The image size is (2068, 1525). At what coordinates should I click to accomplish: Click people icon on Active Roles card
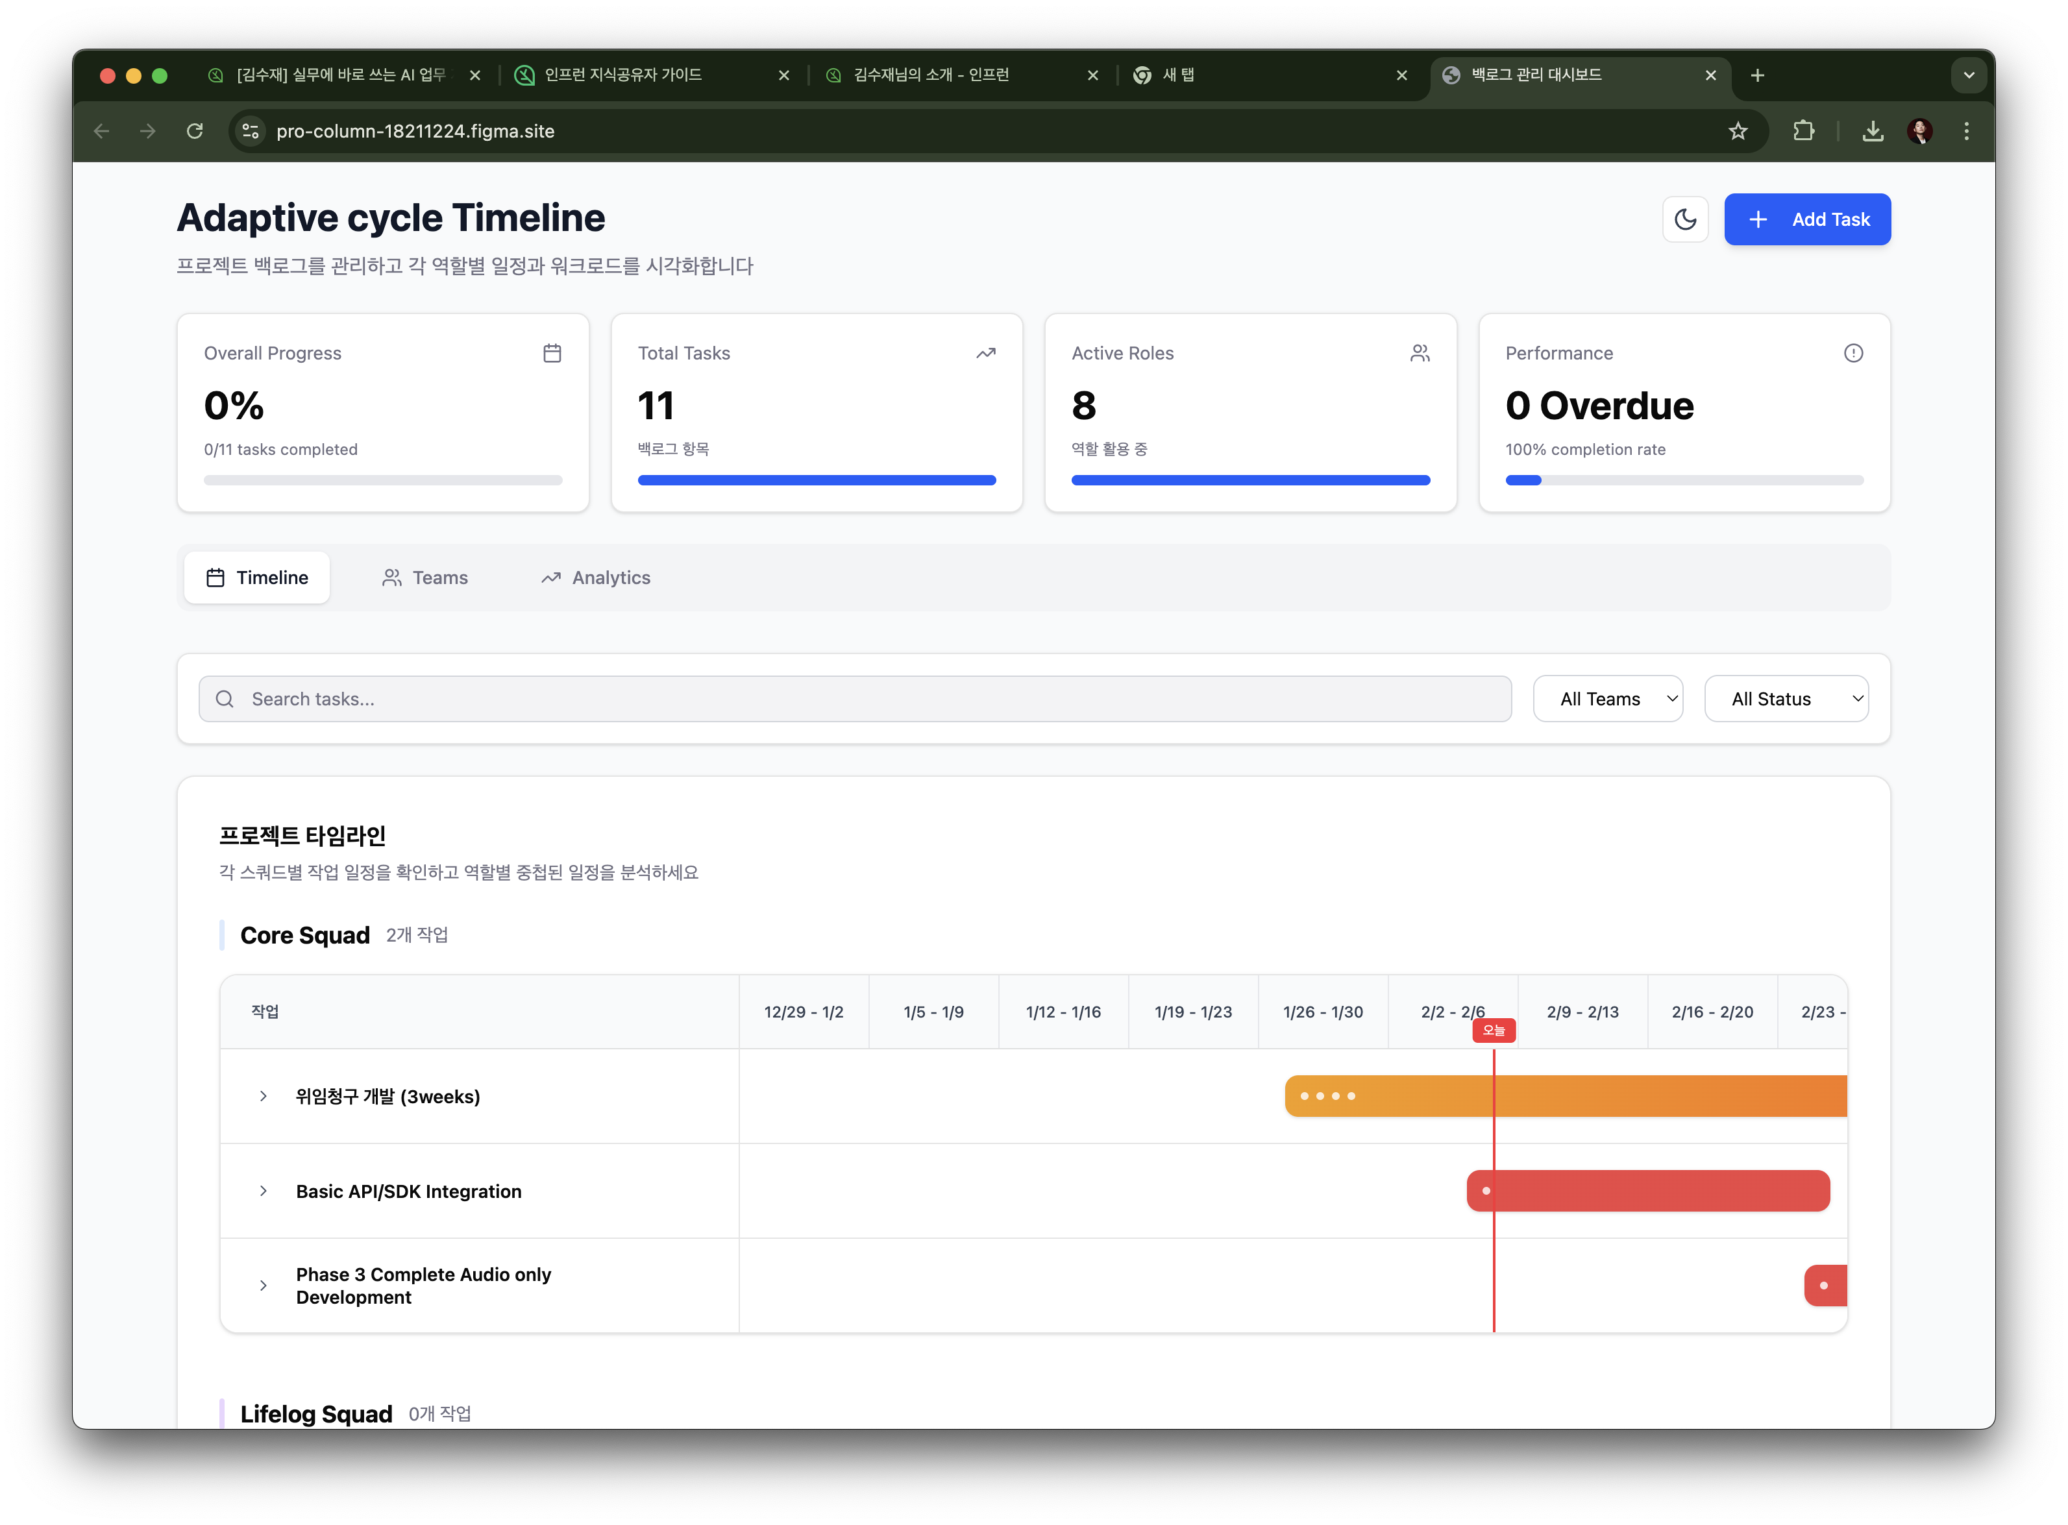[1419, 352]
